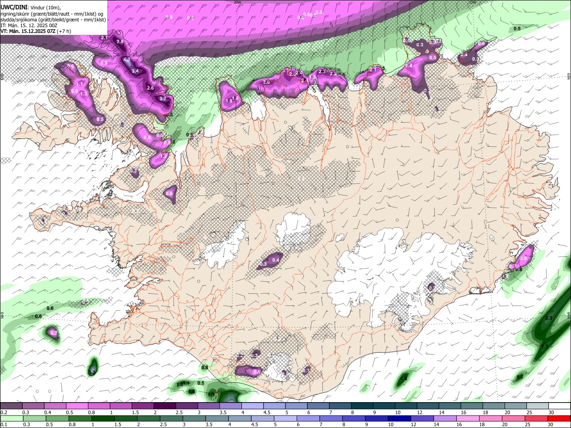Click the 'Vindur (10m)' label

[45, 8]
